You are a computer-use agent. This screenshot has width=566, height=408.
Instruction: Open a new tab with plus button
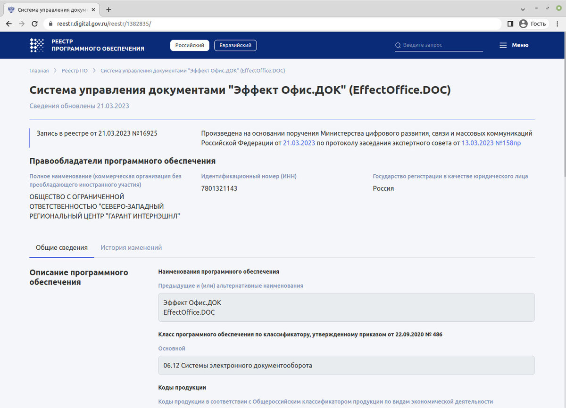[109, 9]
